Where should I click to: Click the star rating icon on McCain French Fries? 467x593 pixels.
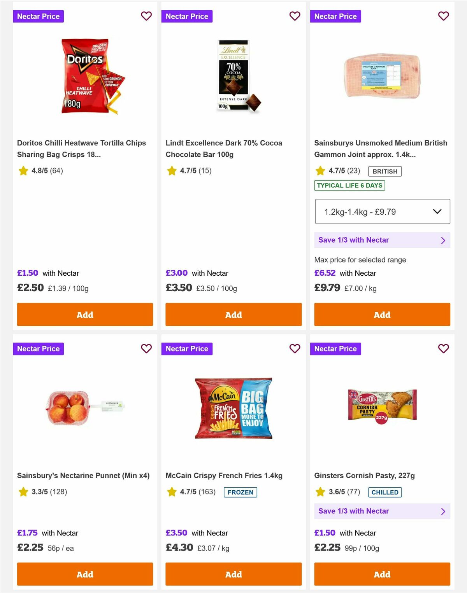(x=171, y=492)
